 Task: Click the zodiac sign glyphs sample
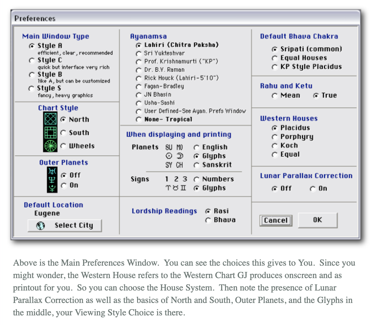point(176,188)
